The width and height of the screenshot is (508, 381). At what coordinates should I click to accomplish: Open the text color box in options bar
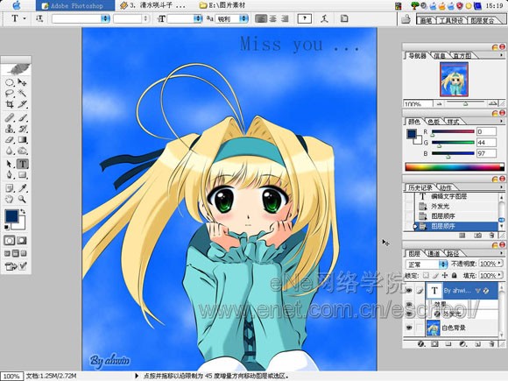pyautogui.click(x=304, y=18)
